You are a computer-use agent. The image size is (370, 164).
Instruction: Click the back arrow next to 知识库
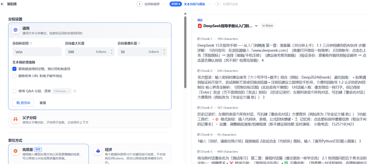pos(3,4)
